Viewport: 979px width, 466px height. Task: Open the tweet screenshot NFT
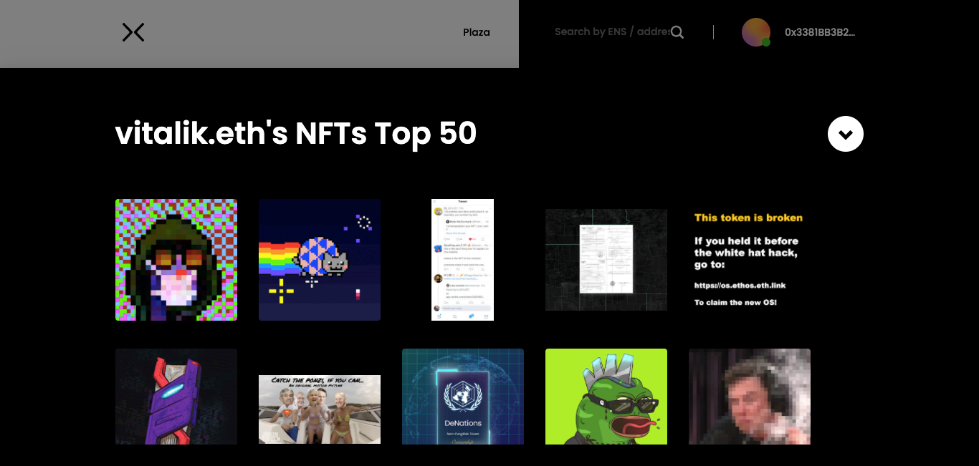(462, 260)
